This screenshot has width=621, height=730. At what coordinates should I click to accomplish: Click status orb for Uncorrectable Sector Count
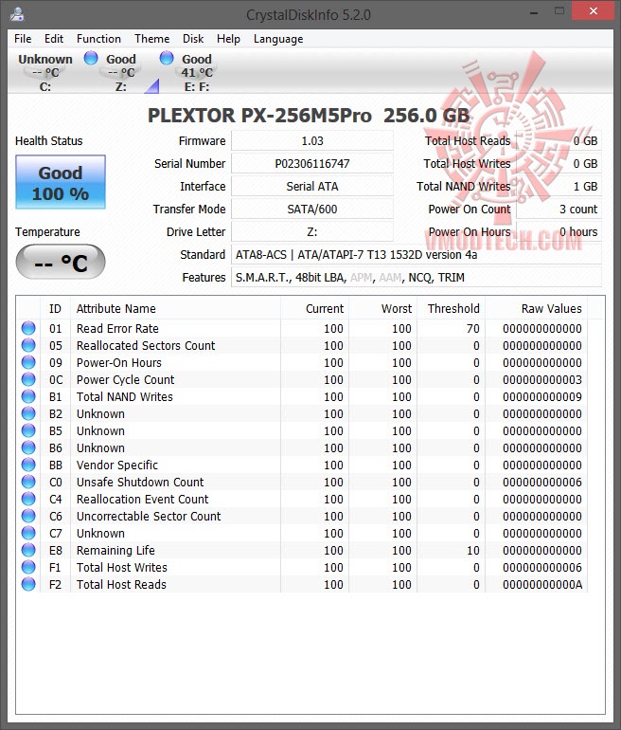(28, 516)
